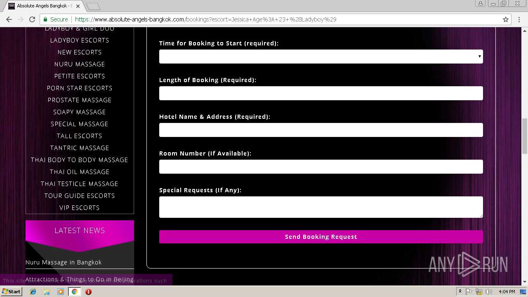
Task: Click the network status tray icon
Action: tap(479, 292)
